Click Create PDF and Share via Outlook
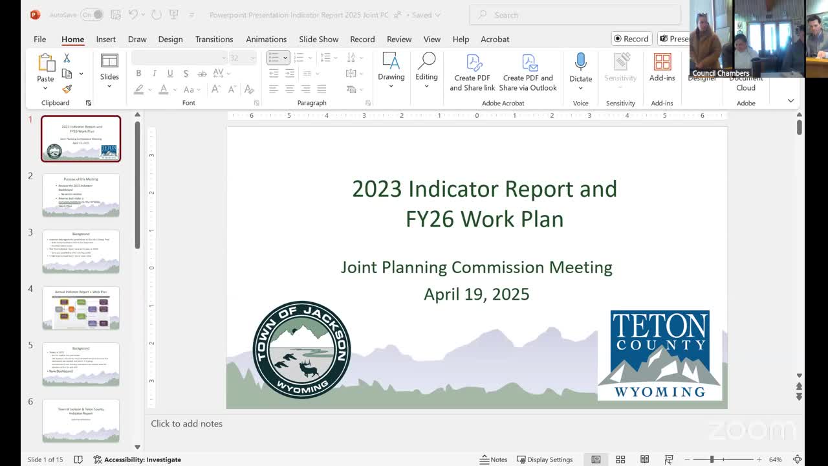This screenshot has width=828, height=466. pos(528,72)
